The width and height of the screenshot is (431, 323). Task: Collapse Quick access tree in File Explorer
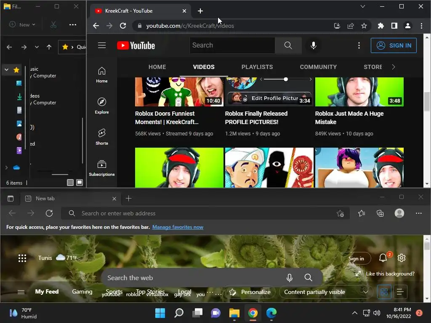pyautogui.click(x=7, y=70)
